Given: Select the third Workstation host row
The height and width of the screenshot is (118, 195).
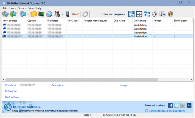Looking at the screenshot, I should click(x=97, y=33).
